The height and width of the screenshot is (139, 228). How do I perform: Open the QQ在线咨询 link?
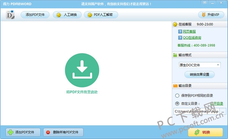192,37
